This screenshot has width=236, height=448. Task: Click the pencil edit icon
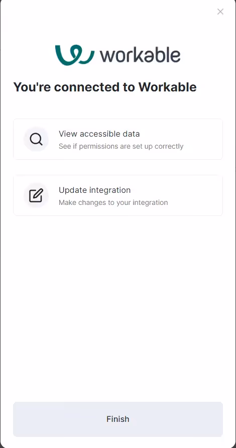click(x=36, y=195)
